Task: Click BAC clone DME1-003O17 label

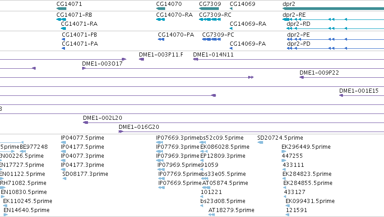Action: (x=102, y=64)
